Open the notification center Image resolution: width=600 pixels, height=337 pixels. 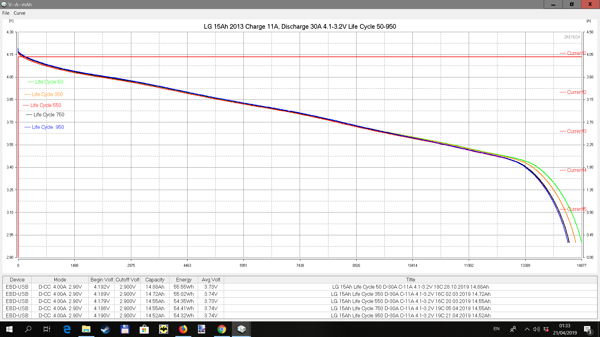pos(587,329)
